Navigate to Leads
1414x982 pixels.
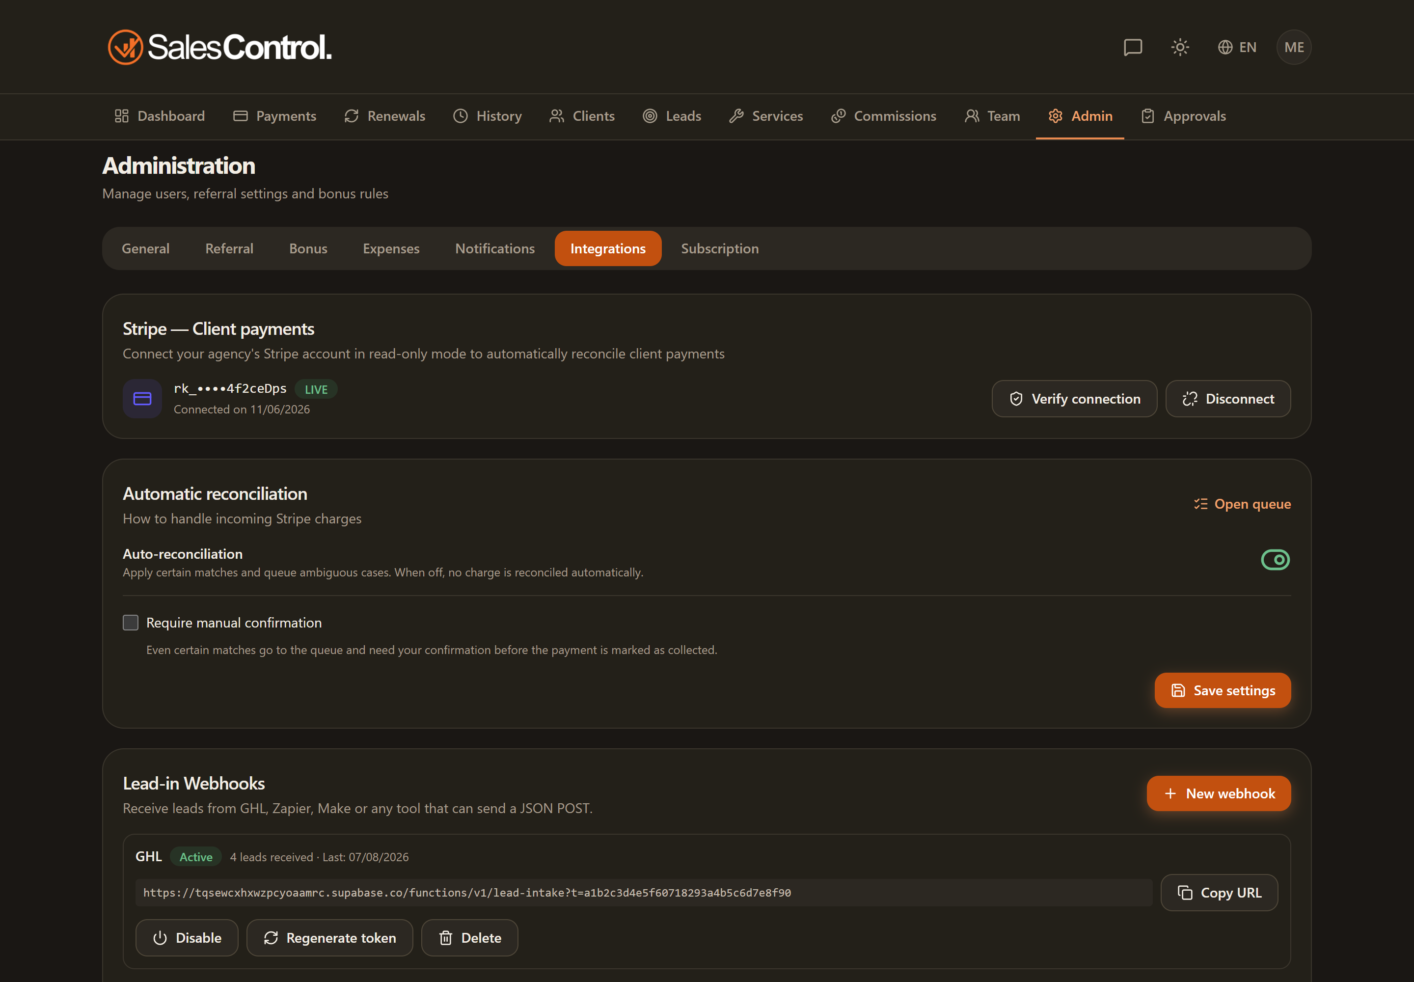click(672, 116)
